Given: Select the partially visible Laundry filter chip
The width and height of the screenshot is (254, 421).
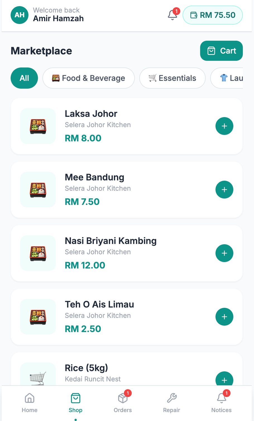Looking at the screenshot, I should [x=227, y=78].
